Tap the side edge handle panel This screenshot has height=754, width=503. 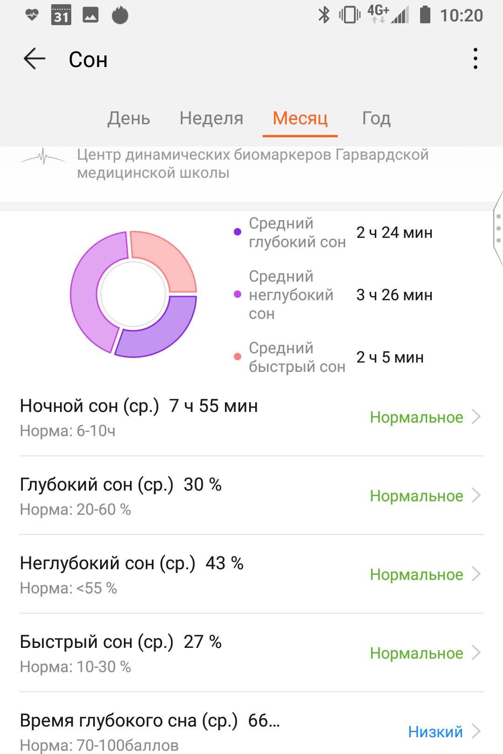pos(498,228)
